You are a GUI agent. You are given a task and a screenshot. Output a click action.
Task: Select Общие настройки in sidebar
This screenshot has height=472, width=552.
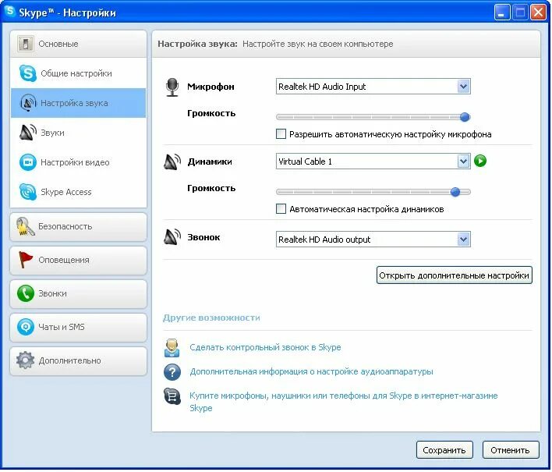coord(78,73)
